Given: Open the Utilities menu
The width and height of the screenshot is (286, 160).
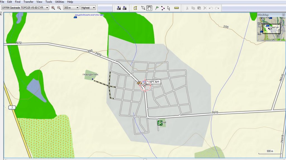Looking at the screenshot, I should pyautogui.click(x=59, y=2).
